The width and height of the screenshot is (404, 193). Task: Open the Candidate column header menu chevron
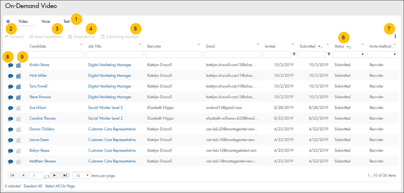click(81, 44)
